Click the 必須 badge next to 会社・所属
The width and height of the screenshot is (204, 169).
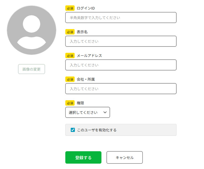tap(70, 79)
